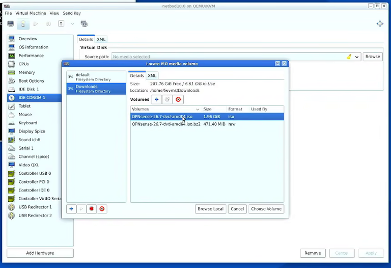Manage VM snapshots toolbar icon
This screenshot has height=268, width=391.
click(85, 24)
